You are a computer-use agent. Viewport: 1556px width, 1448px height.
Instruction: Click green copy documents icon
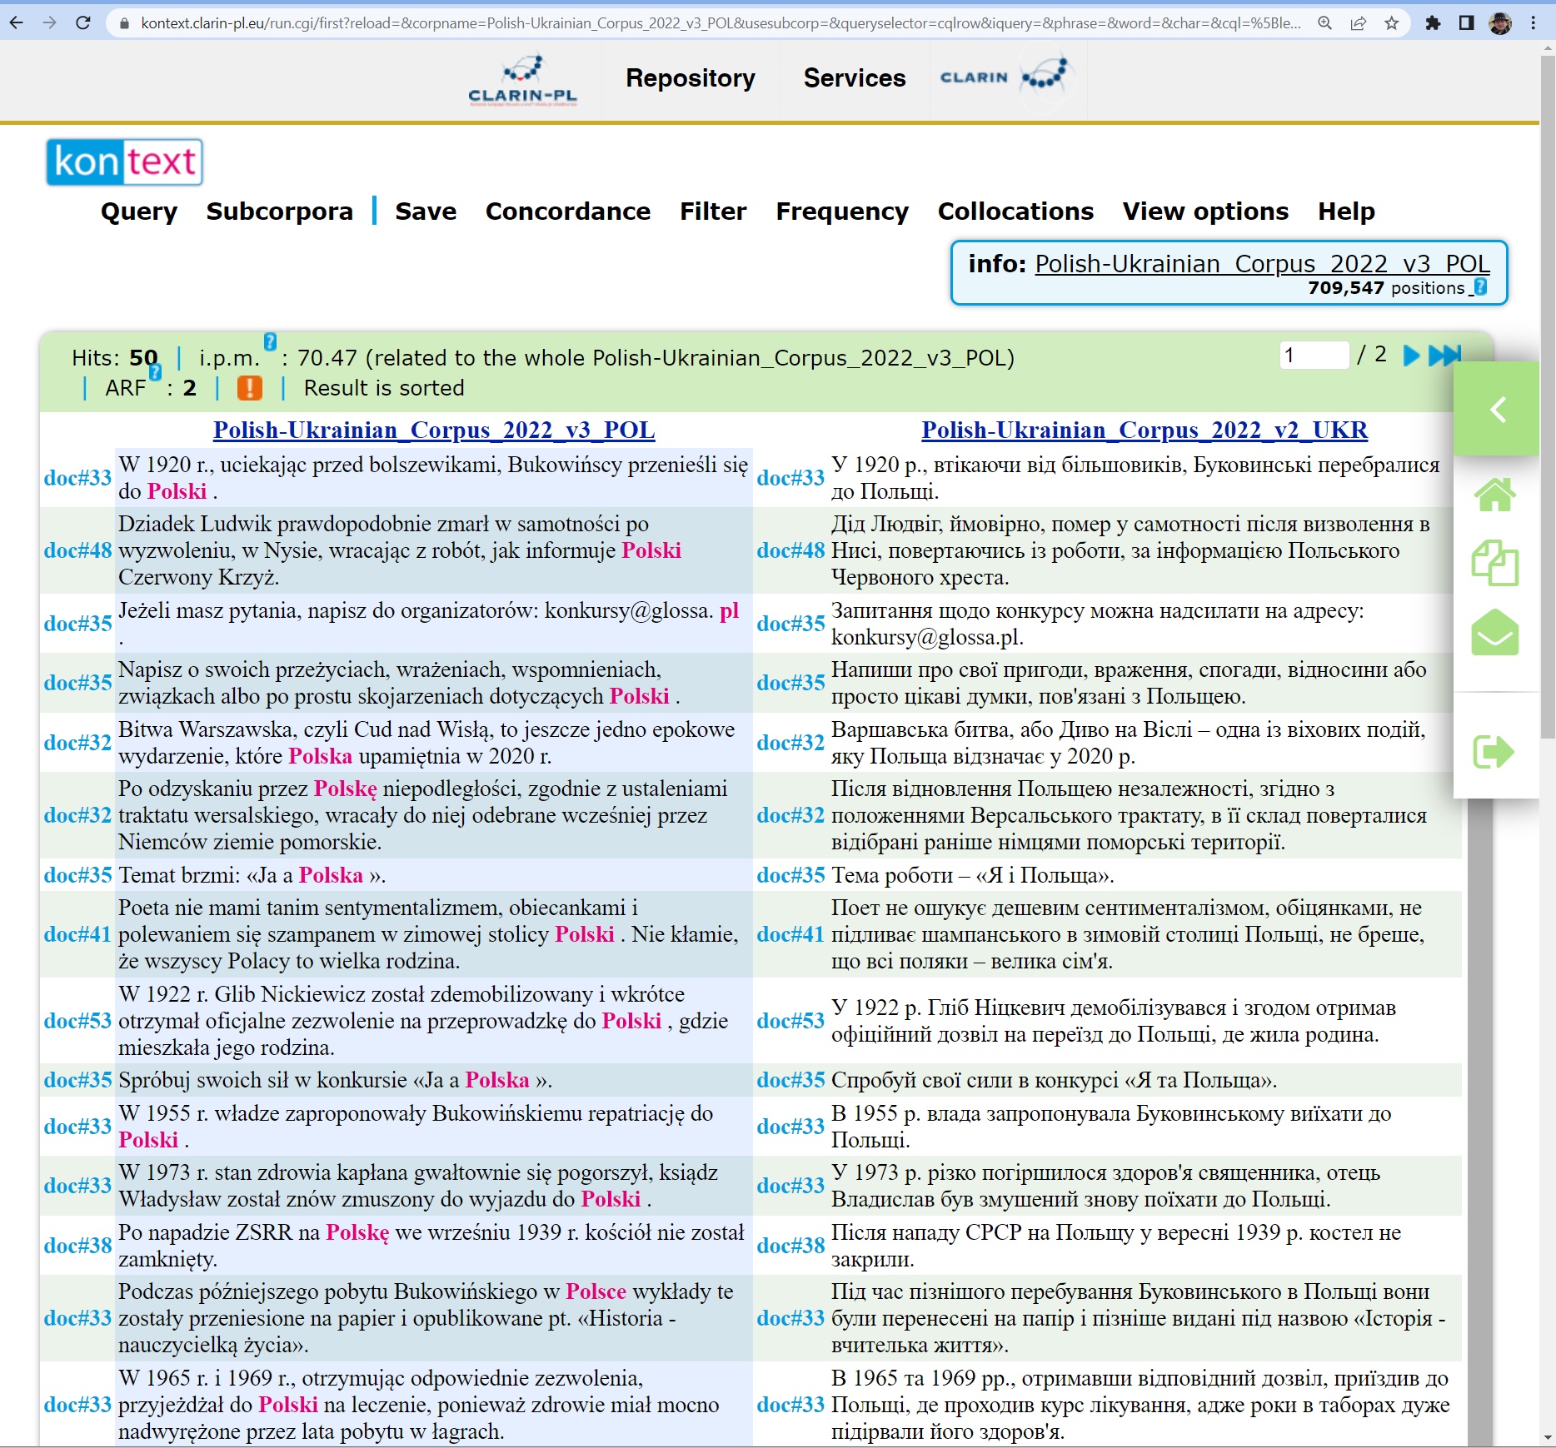click(x=1495, y=564)
